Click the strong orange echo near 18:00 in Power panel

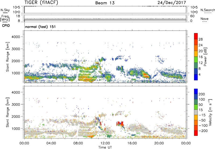pos(146,75)
